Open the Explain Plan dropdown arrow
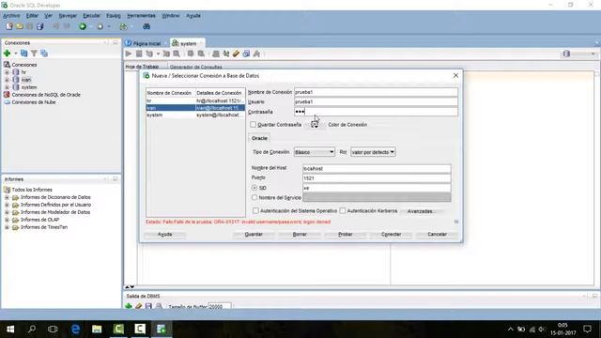 tap(158, 54)
